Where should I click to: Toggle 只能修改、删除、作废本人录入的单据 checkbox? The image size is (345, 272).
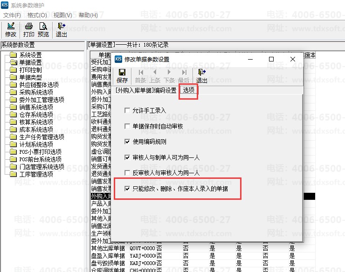(127, 189)
